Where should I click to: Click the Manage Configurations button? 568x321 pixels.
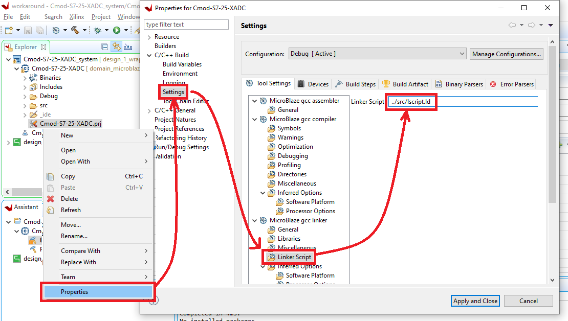coord(507,54)
